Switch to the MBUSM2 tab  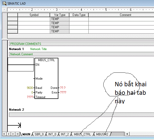(x=102, y=134)
